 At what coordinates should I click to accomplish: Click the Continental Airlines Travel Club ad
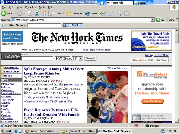pyautogui.click(x=152, y=40)
